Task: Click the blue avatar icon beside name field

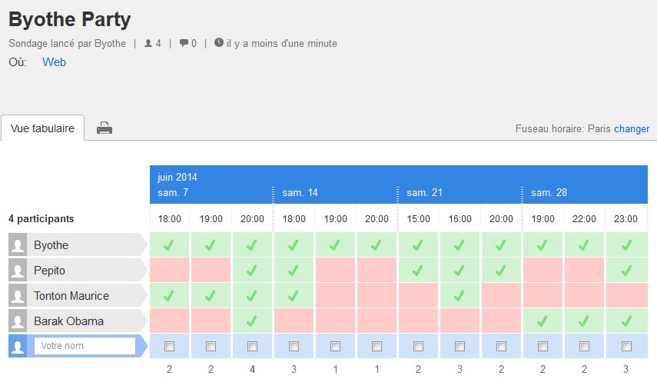Action: tap(17, 346)
